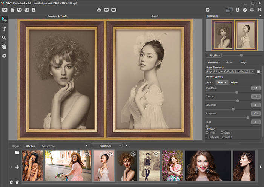Open the 75.1% zoom dropdown
Image resolution: width=264 pixels, height=187 pixels.
[214, 55]
